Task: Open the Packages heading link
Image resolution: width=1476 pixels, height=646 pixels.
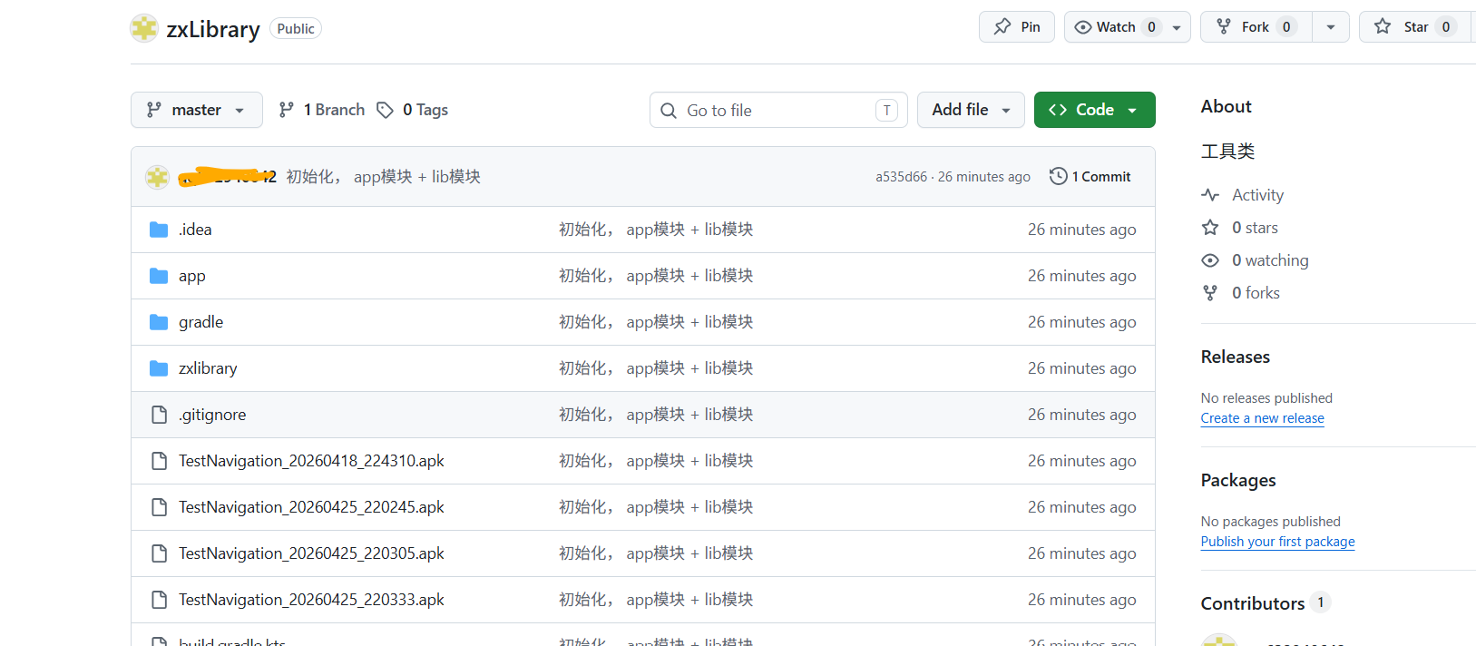Action: (1238, 480)
